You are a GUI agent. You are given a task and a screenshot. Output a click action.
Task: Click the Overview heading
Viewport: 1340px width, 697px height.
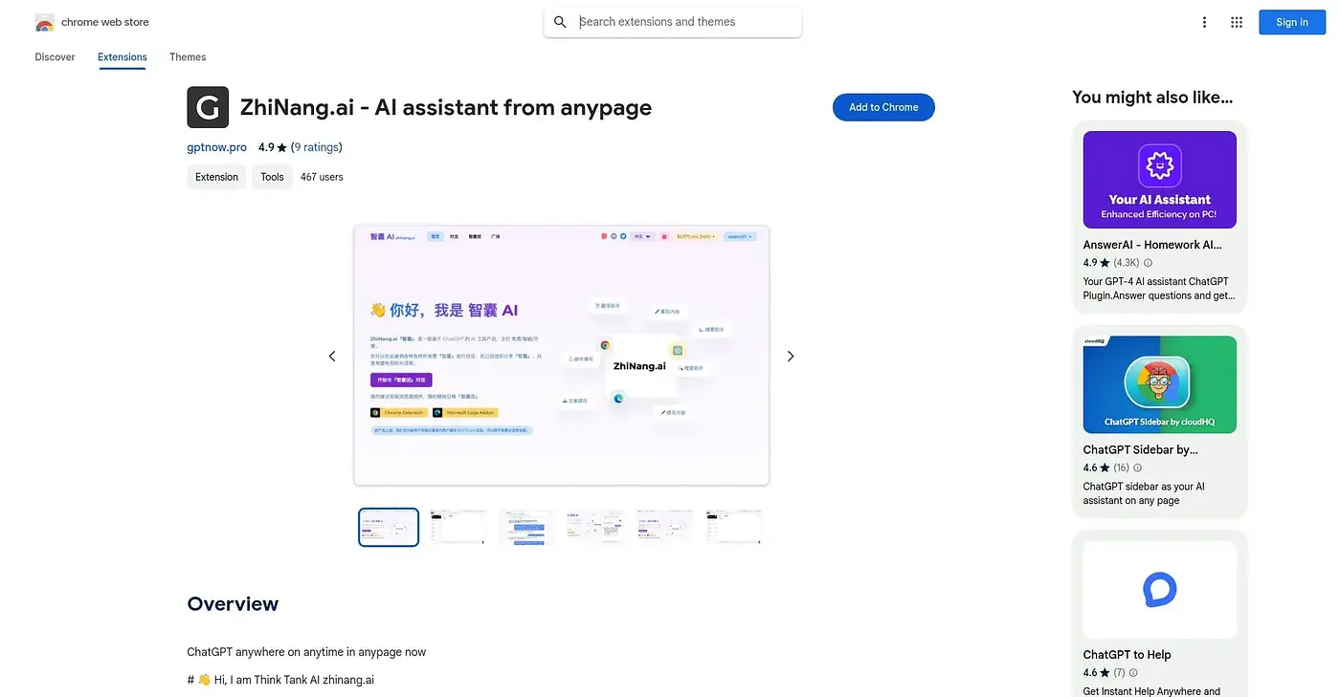pyautogui.click(x=233, y=603)
